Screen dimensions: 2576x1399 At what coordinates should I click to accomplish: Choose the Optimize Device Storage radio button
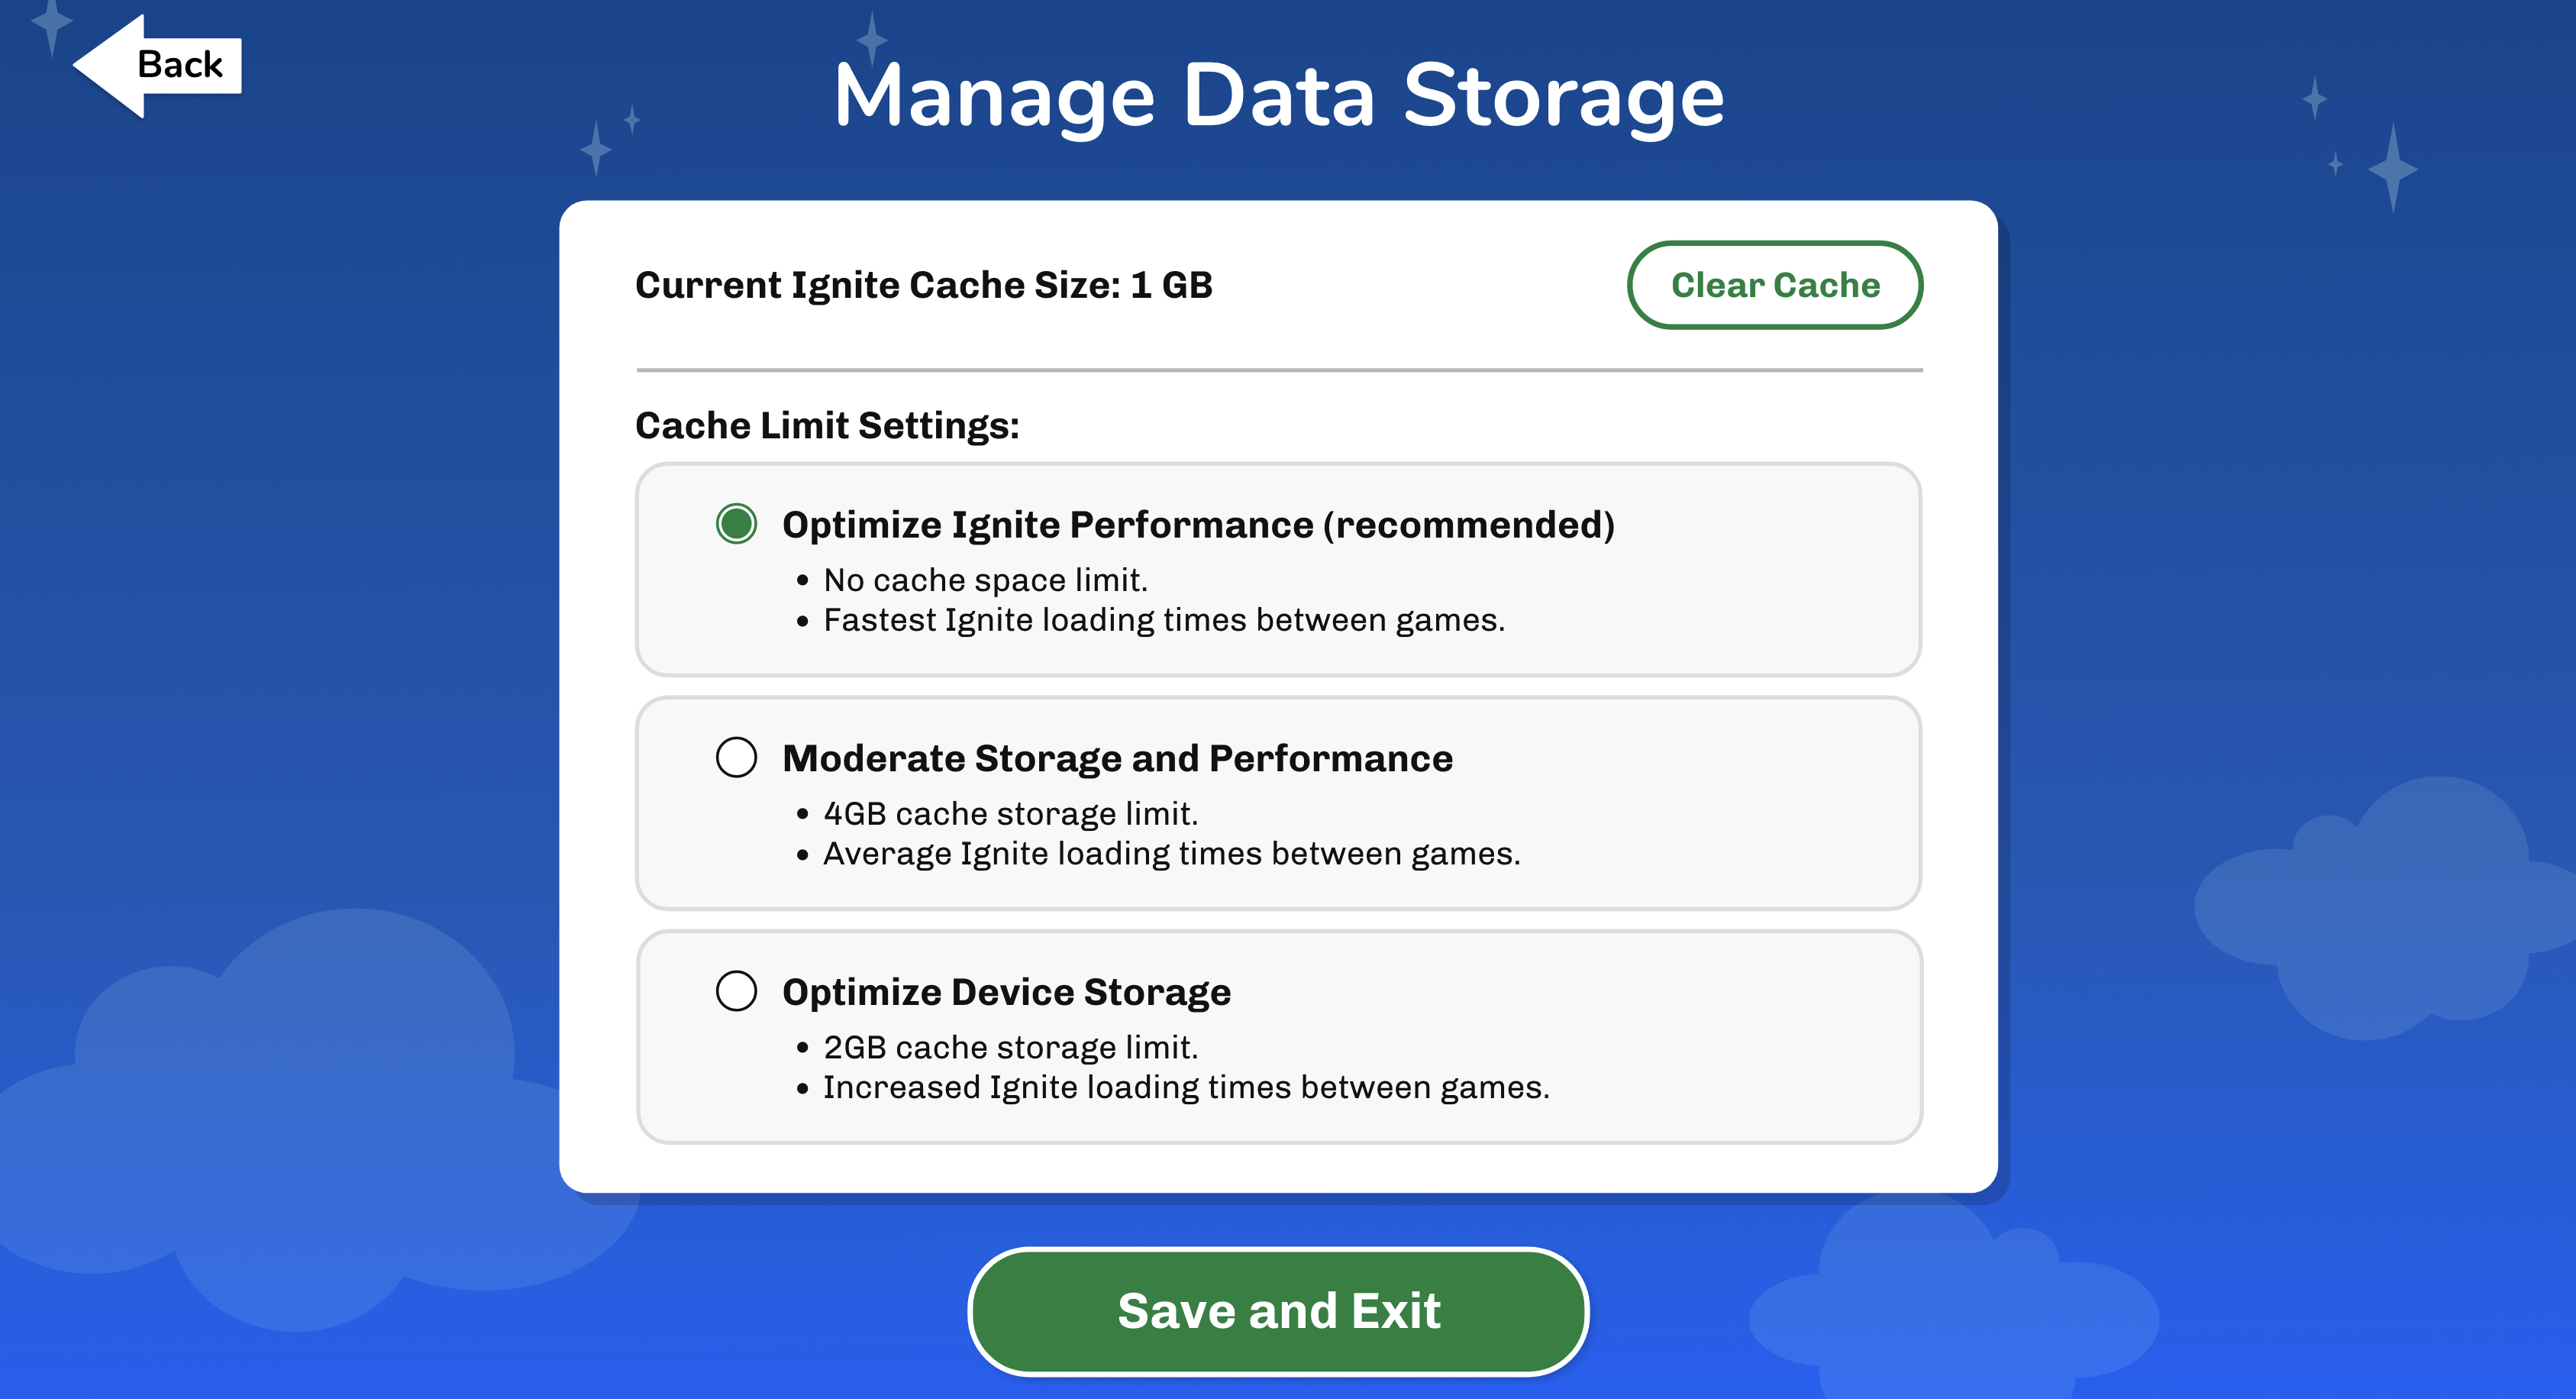pos(736,991)
